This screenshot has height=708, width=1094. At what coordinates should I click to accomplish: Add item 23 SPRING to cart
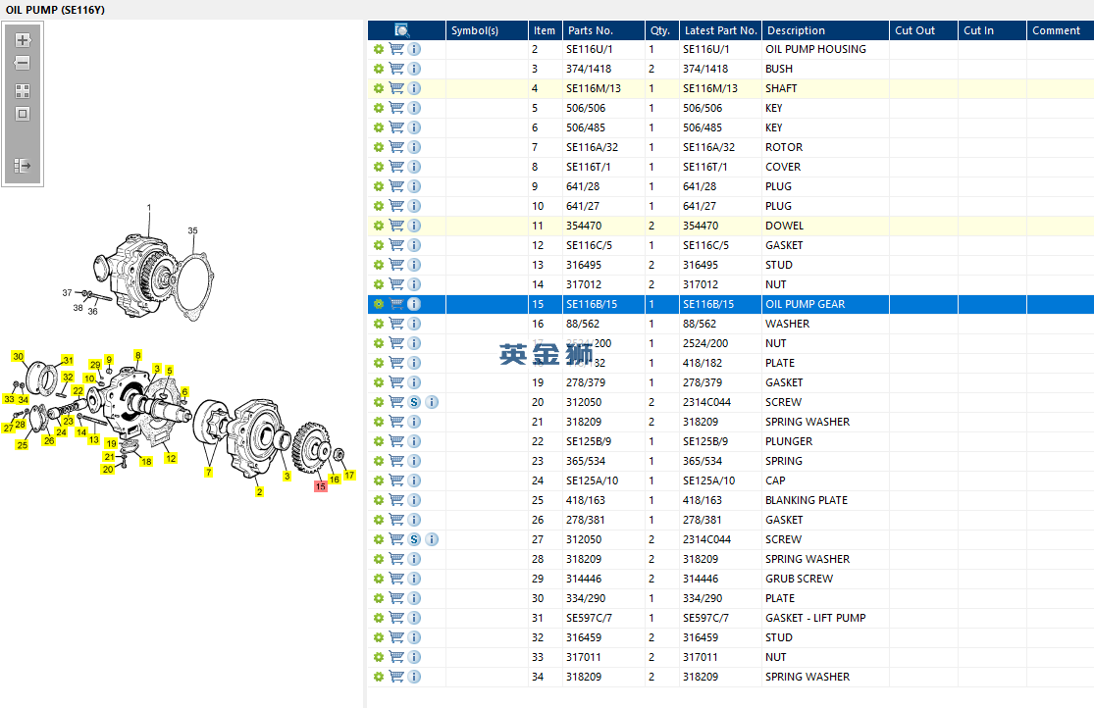[396, 461]
